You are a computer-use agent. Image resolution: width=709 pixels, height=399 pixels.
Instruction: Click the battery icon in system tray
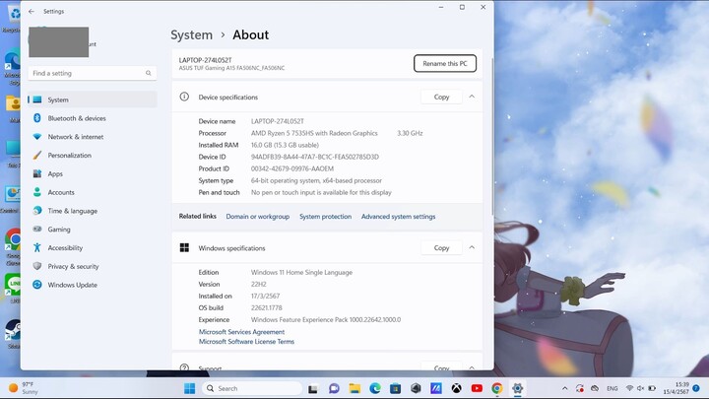tap(652, 388)
